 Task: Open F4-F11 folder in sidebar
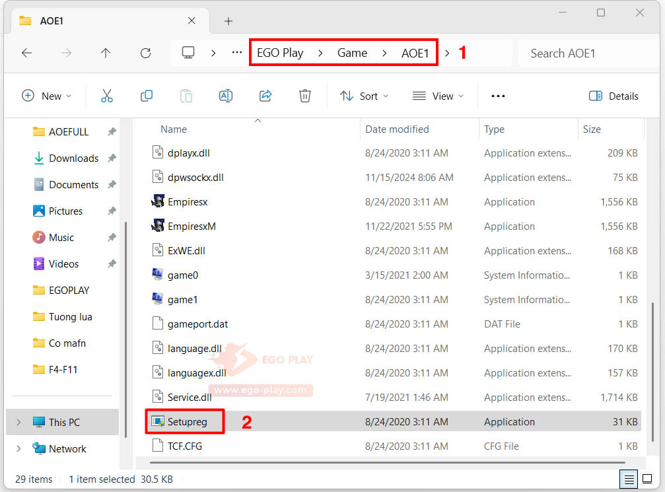63,370
